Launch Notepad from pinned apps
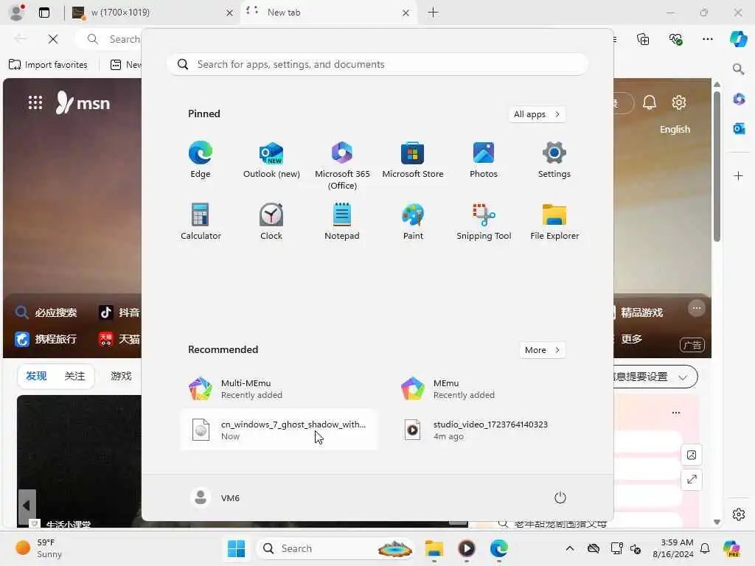Image resolution: width=755 pixels, height=566 pixels. (342, 221)
